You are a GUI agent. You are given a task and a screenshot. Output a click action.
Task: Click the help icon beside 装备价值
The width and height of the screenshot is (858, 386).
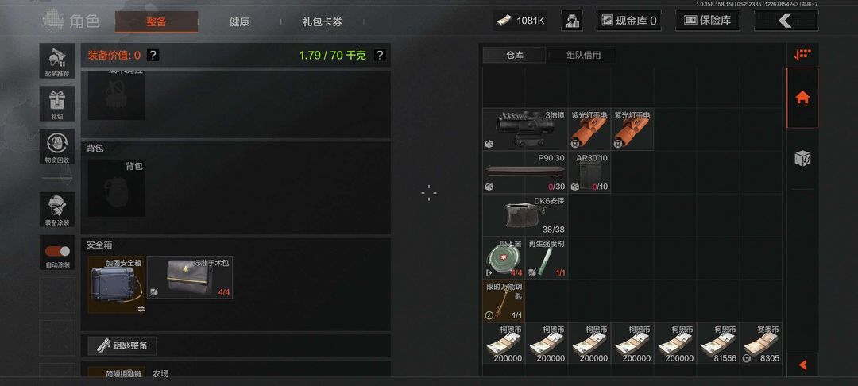[153, 55]
